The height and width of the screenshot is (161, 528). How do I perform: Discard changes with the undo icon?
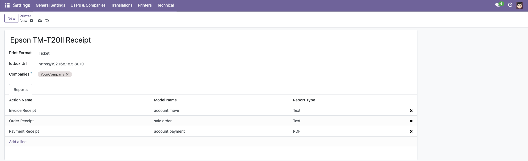click(x=47, y=21)
